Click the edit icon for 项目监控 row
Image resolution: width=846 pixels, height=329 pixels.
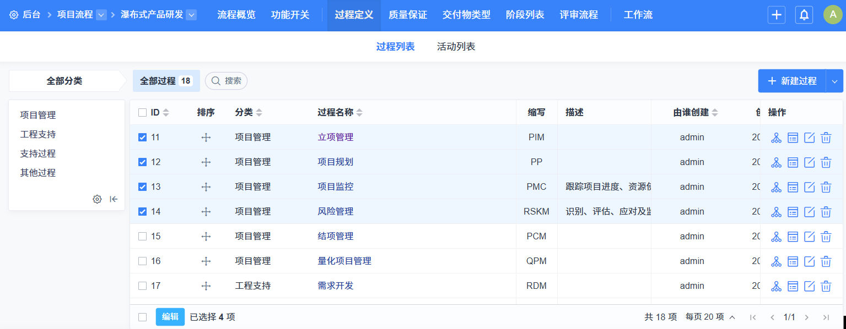[809, 187]
